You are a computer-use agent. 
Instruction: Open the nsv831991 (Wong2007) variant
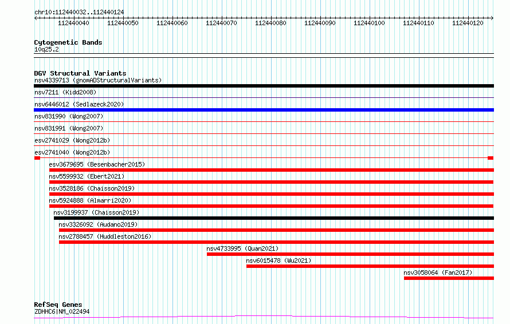[x=69, y=128]
